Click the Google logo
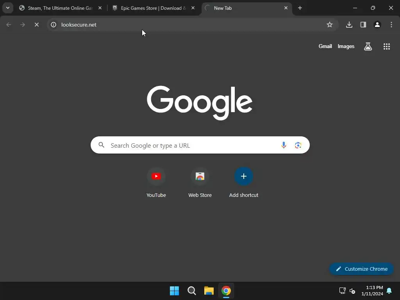Image resolution: width=400 pixels, height=300 pixels. click(200, 103)
